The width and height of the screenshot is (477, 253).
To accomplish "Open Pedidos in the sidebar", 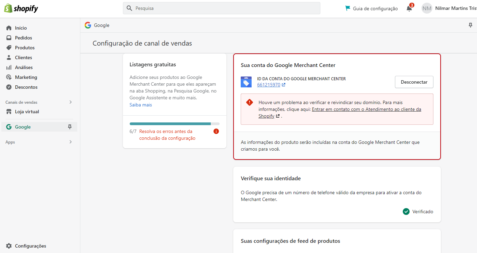I will (23, 38).
